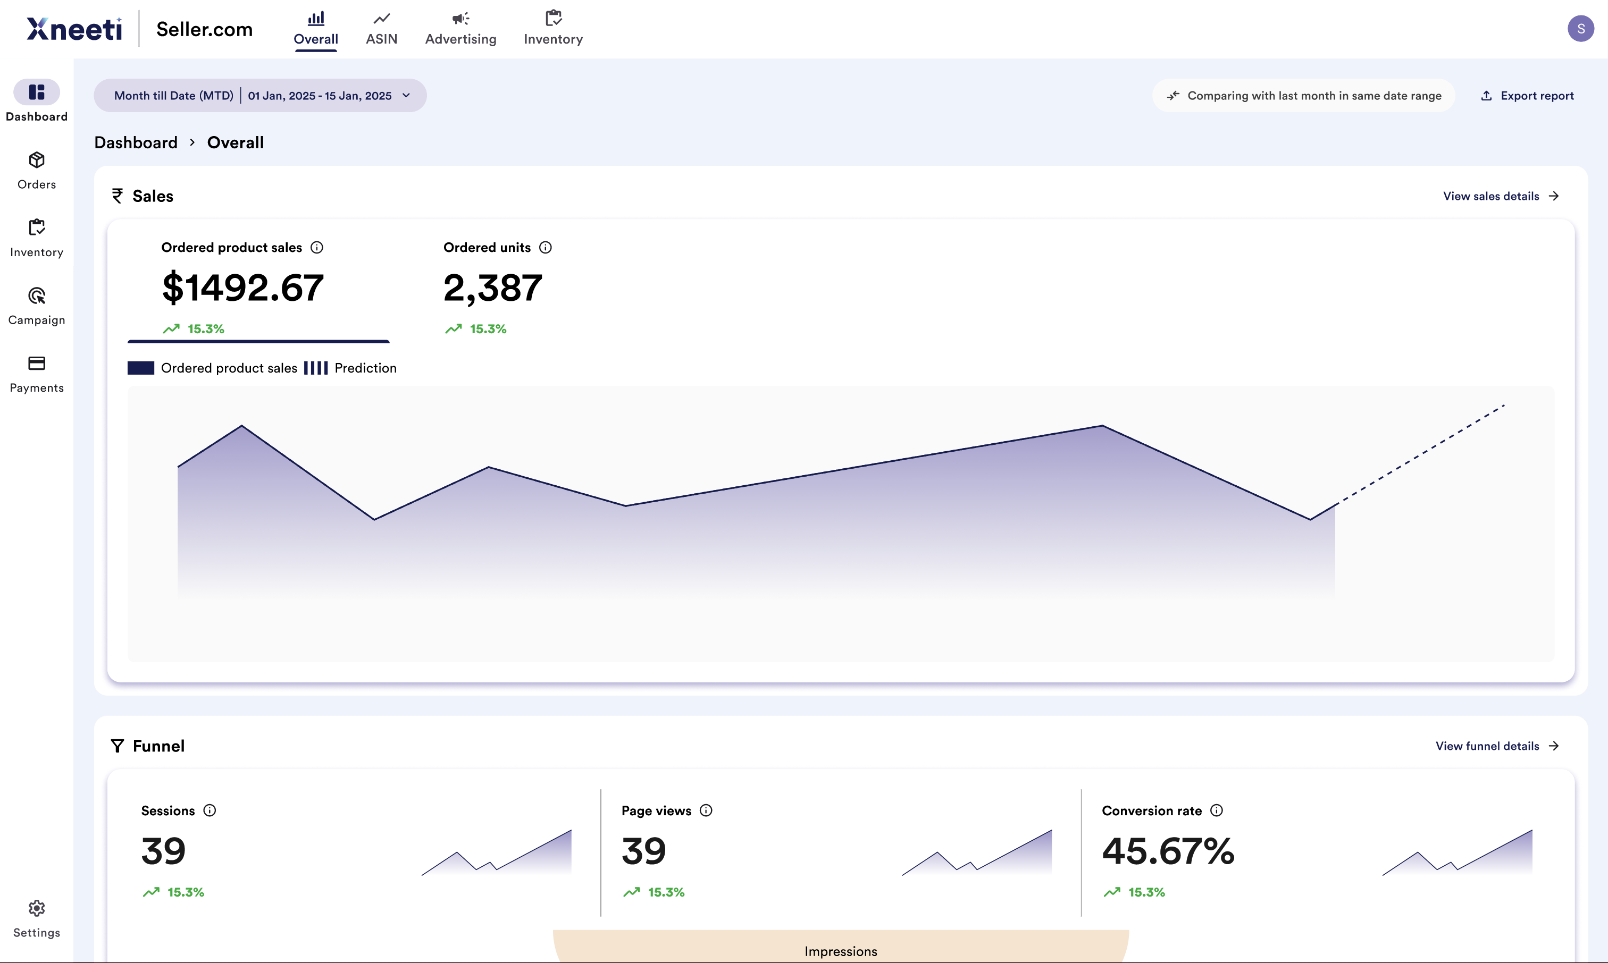Click info icon beside Page views

point(706,810)
